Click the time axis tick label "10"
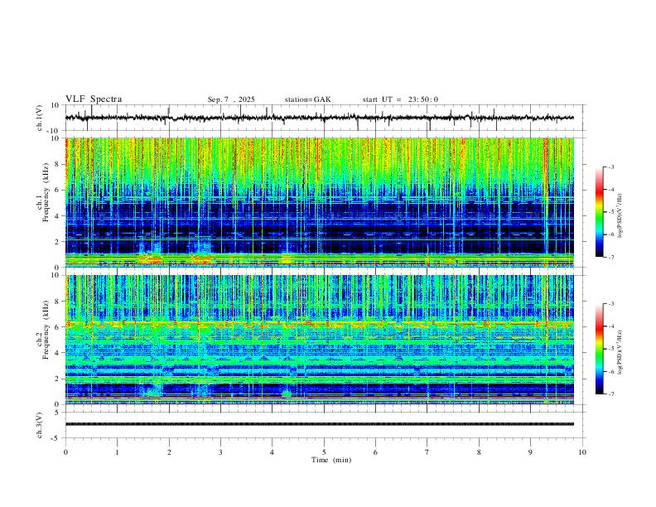The image size is (656, 507). 582,452
